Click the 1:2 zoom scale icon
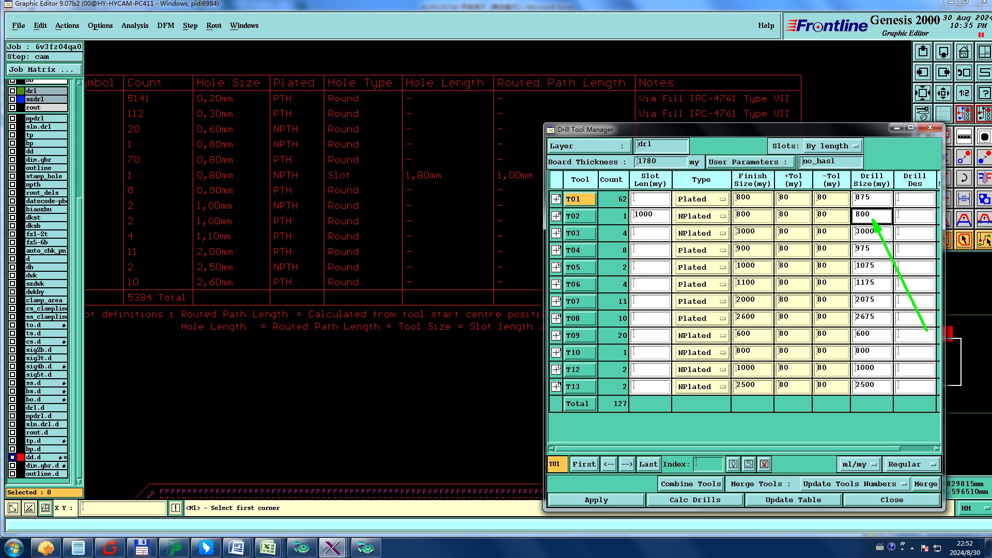Image resolution: width=992 pixels, height=558 pixels. click(964, 94)
